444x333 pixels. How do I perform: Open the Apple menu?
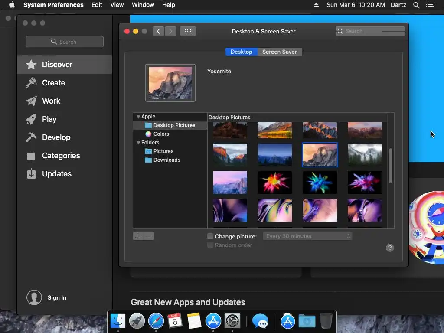tap(12, 5)
